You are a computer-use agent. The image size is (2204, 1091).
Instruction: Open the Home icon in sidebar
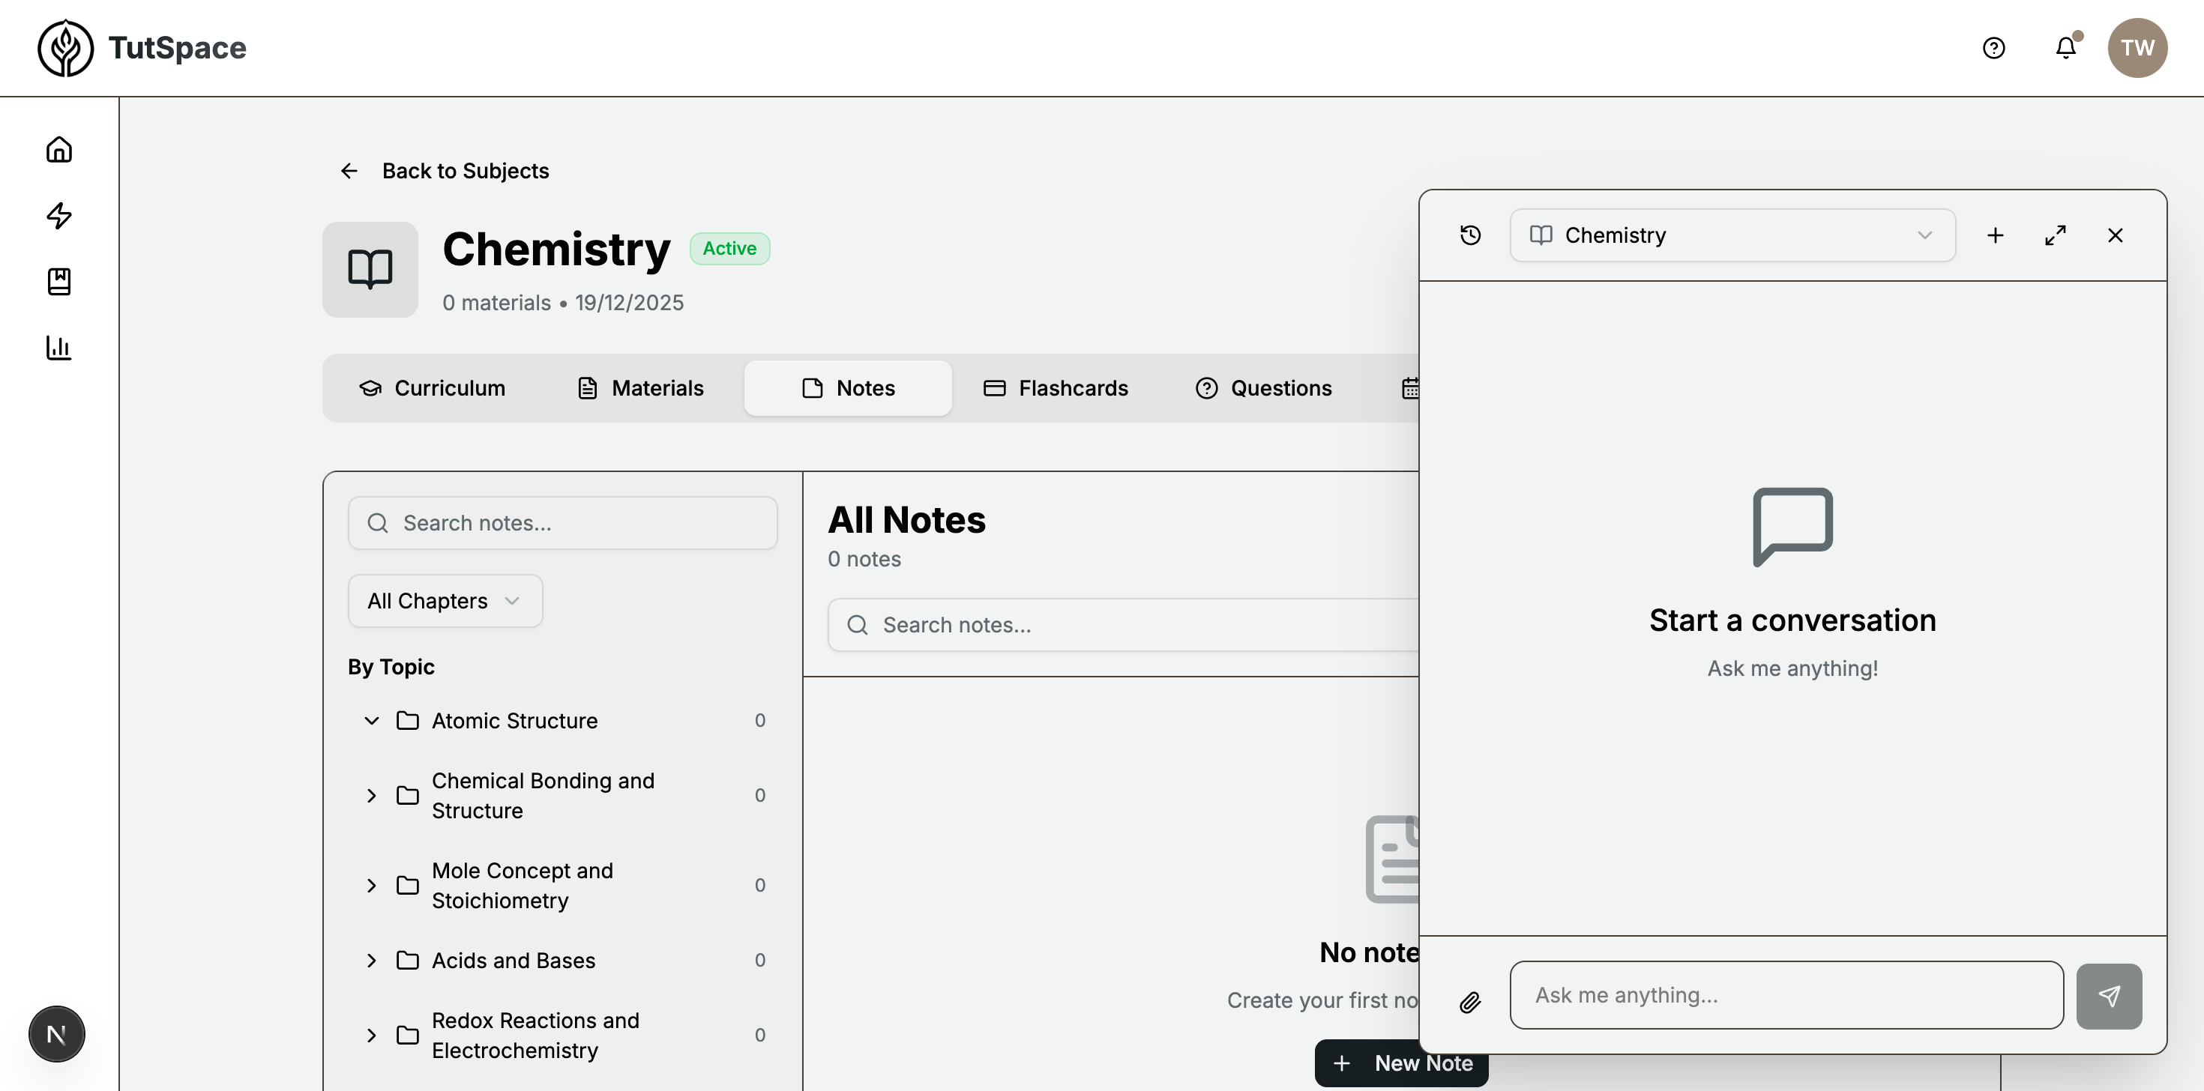tap(58, 149)
